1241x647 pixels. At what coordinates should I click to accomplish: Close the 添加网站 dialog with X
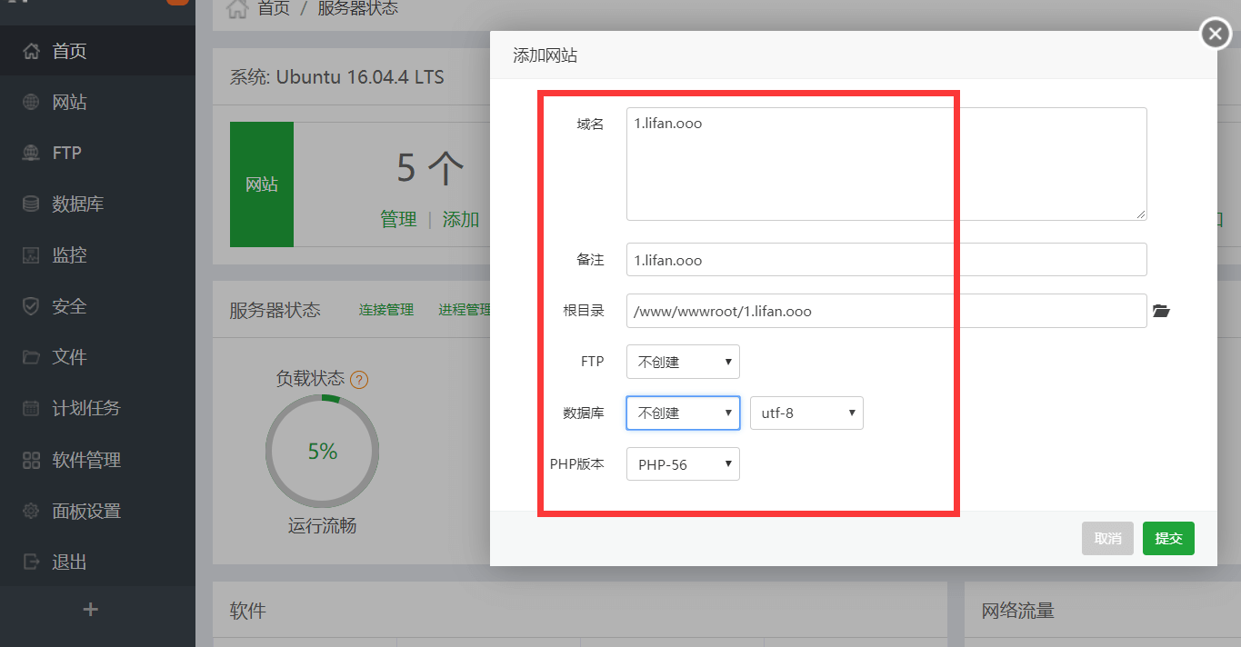point(1216,34)
